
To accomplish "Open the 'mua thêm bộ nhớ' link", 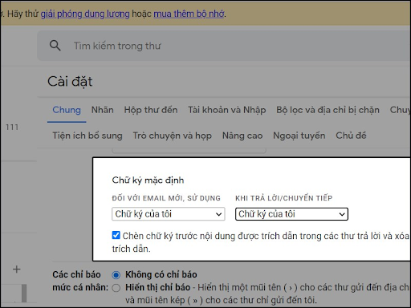I will [189, 14].
